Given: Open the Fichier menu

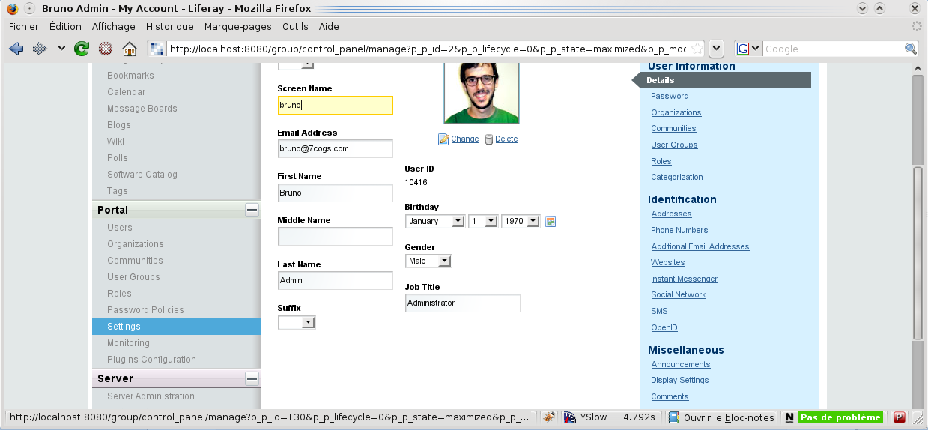Looking at the screenshot, I should (23, 26).
